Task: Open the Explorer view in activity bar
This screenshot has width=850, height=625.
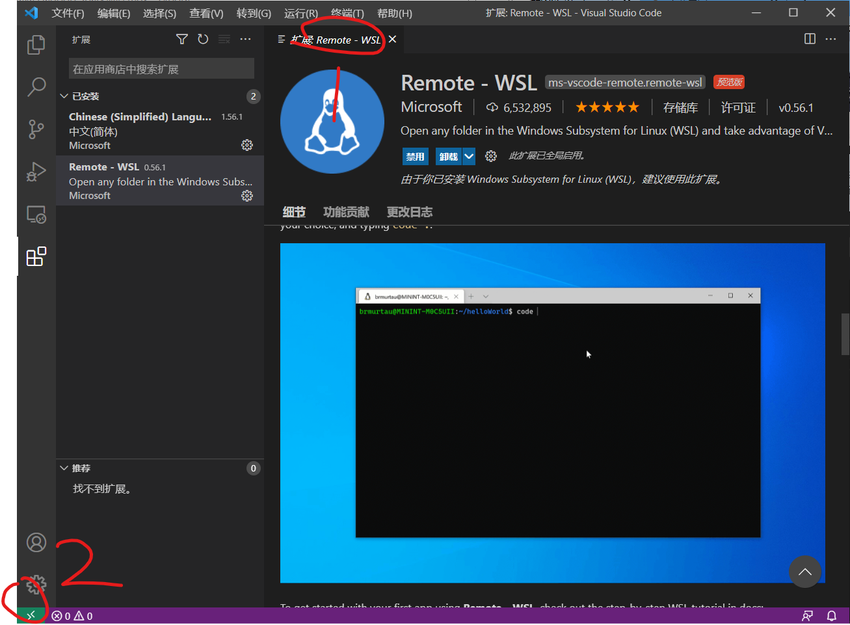Action: click(36, 45)
